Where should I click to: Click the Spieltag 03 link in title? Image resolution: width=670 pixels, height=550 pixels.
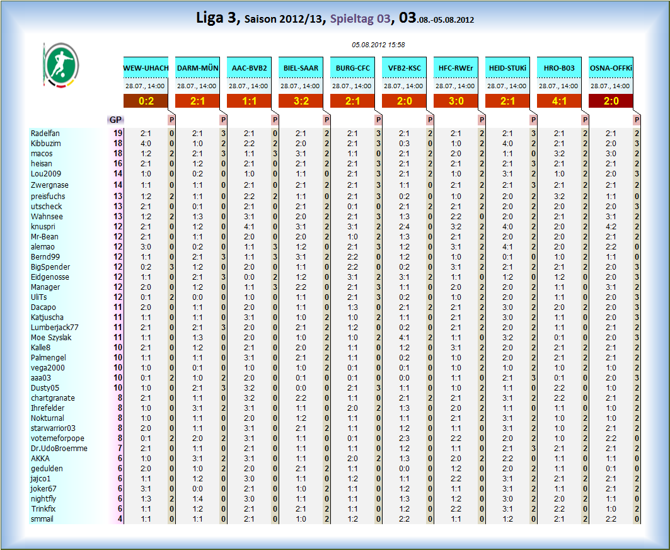point(360,19)
